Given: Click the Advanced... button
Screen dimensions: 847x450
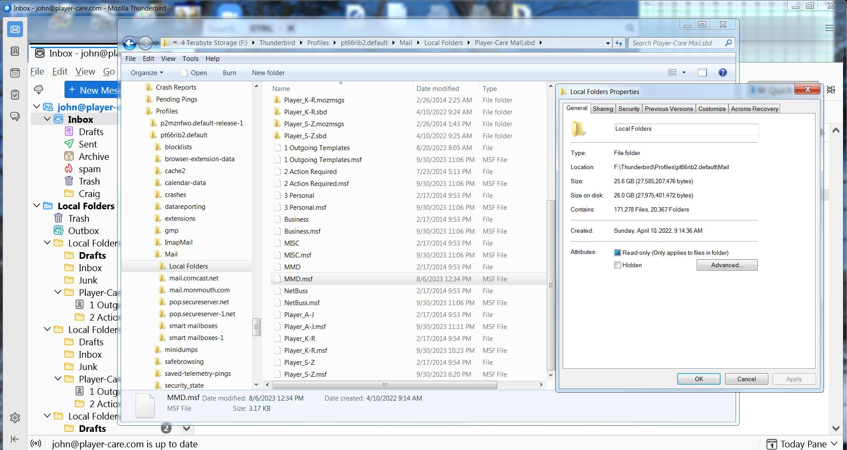Looking at the screenshot, I should [726, 265].
